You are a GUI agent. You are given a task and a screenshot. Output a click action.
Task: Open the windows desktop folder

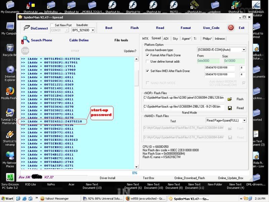[215, 7]
